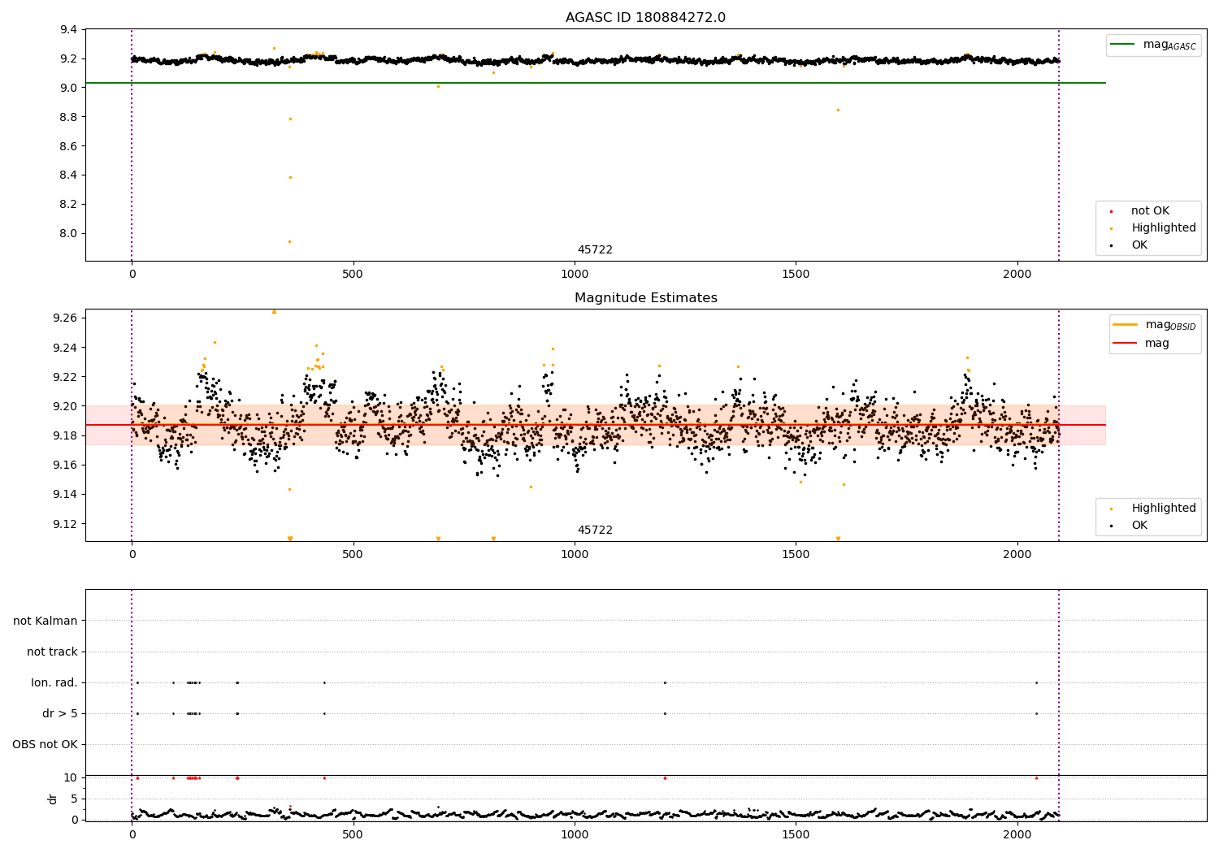
Task: Click the 8.2 y-axis tick label
Action: 69,204
